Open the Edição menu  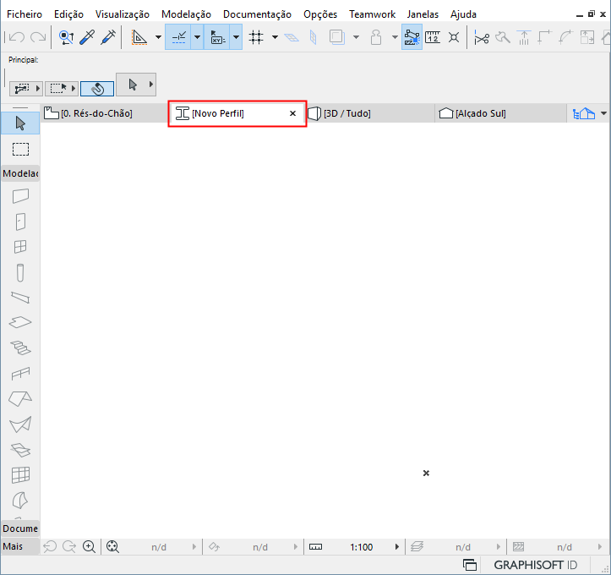point(68,14)
